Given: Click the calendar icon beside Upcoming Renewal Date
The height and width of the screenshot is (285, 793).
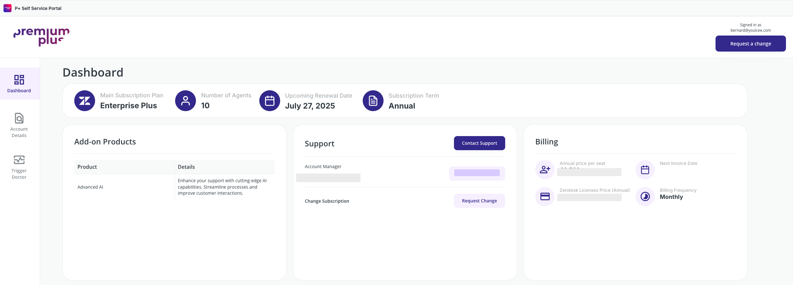Looking at the screenshot, I should click(x=270, y=101).
